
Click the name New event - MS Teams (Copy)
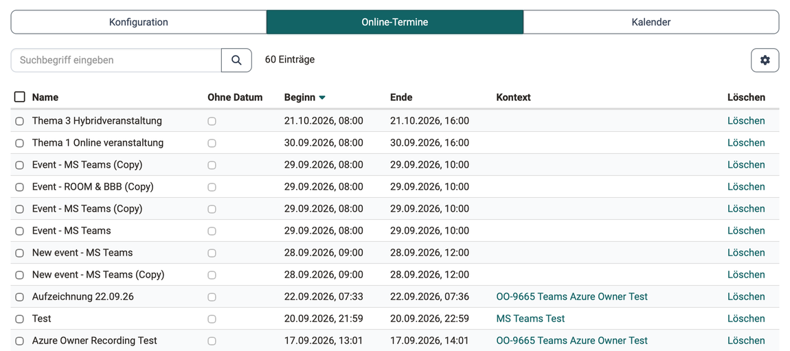[98, 275]
